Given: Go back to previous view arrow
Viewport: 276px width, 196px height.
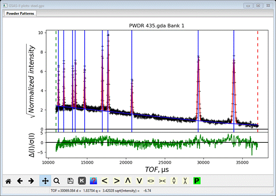Looking at the screenshot, I should pyautogui.click(x=20, y=181).
